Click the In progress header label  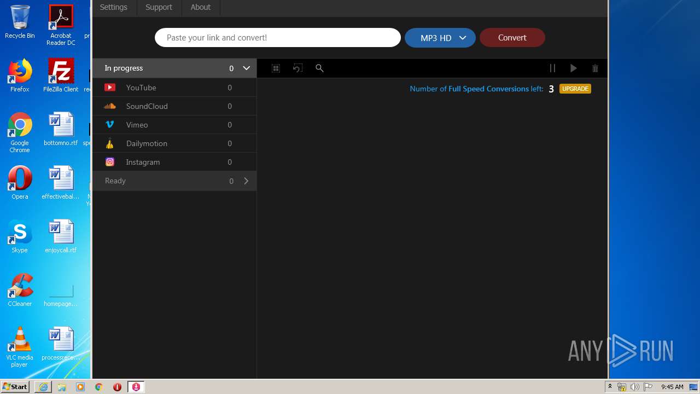124,68
